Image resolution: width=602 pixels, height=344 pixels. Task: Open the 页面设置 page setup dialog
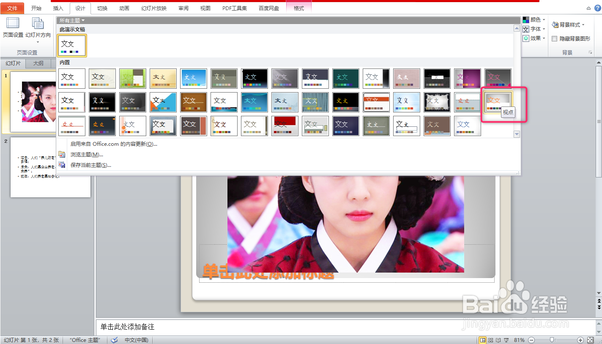tap(13, 27)
